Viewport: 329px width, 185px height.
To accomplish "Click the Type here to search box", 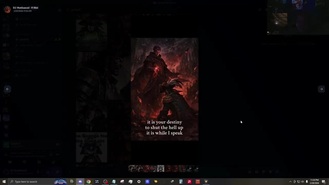I will tap(38, 182).
